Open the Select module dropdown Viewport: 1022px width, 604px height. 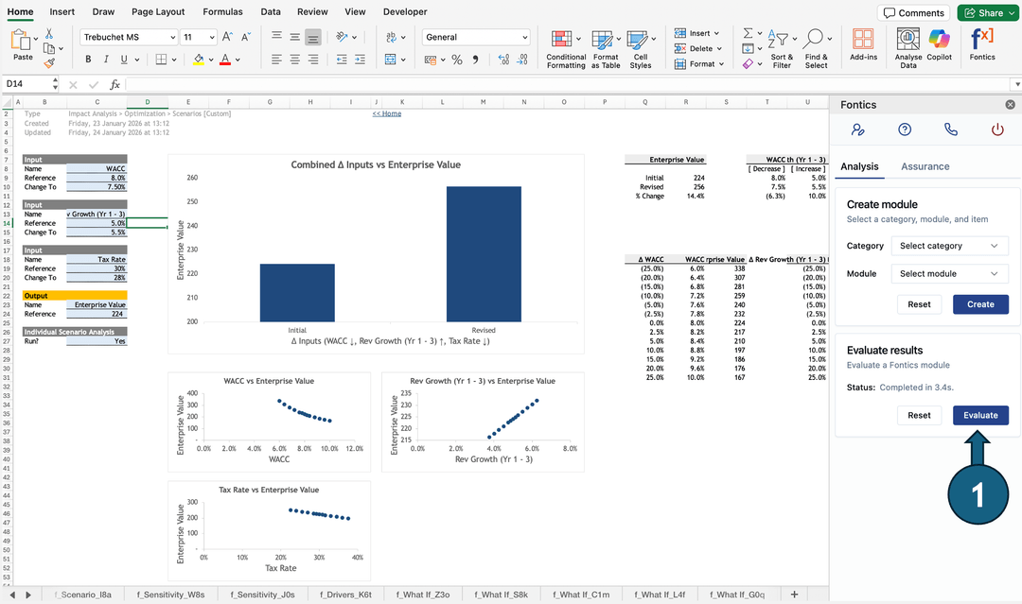click(949, 274)
